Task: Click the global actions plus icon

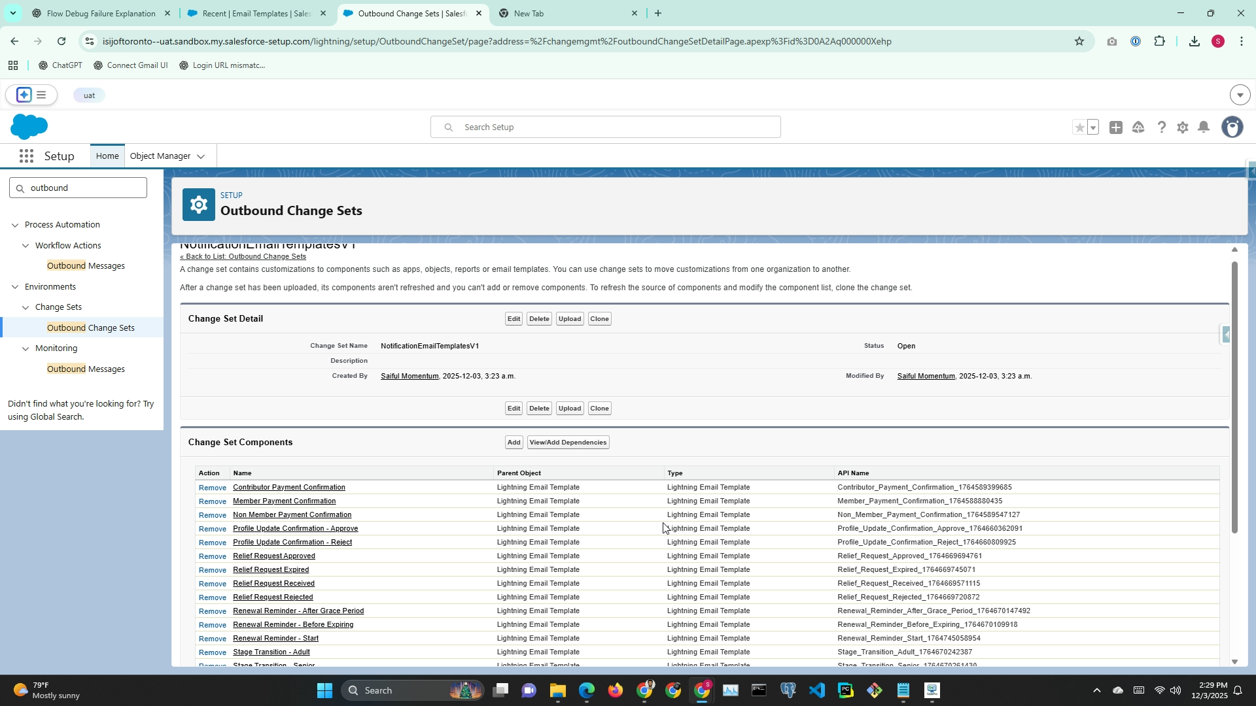Action: (x=1116, y=127)
